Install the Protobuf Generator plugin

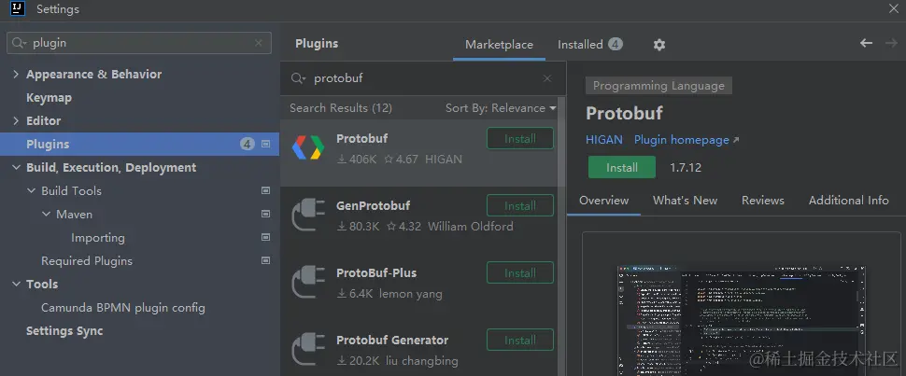coord(520,341)
